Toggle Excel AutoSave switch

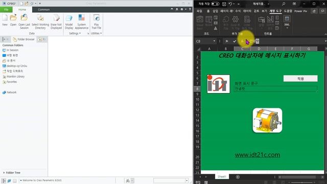215,4
